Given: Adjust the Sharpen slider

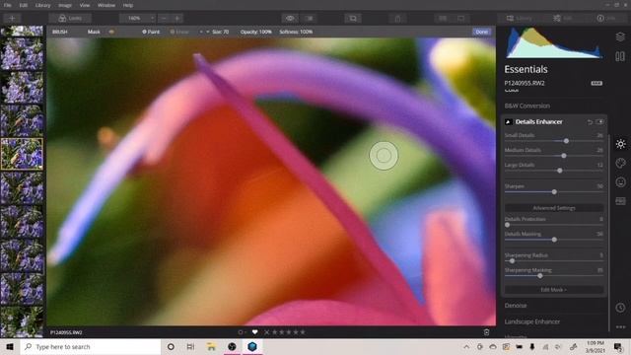Looking at the screenshot, I should (554, 192).
